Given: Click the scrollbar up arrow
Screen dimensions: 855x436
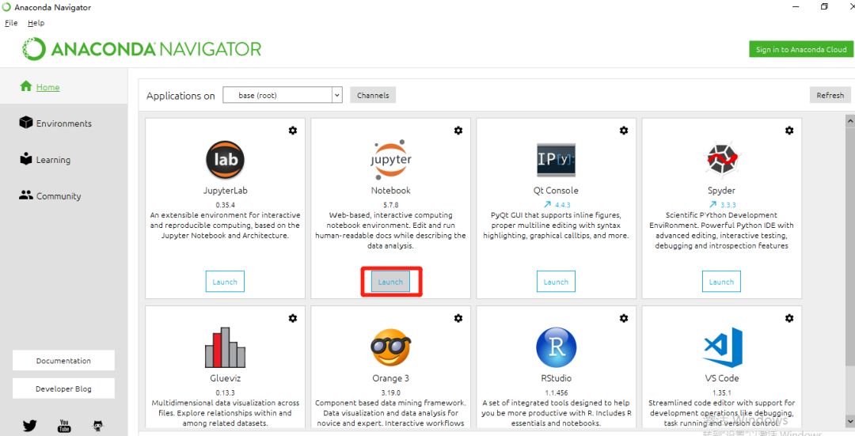Looking at the screenshot, I should pyautogui.click(x=850, y=120).
